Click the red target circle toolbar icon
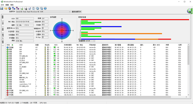Screen dimensions: 193x104 pos(10,8)
